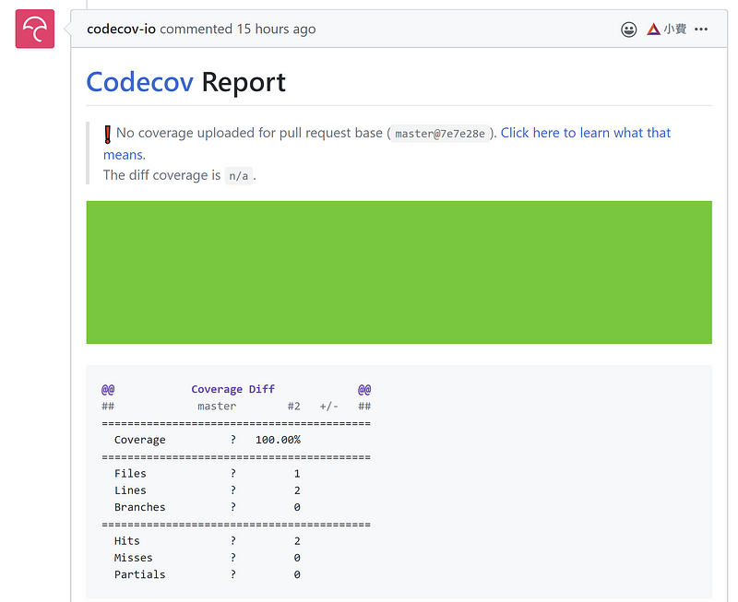Open the green coverage graph image

pos(399,272)
